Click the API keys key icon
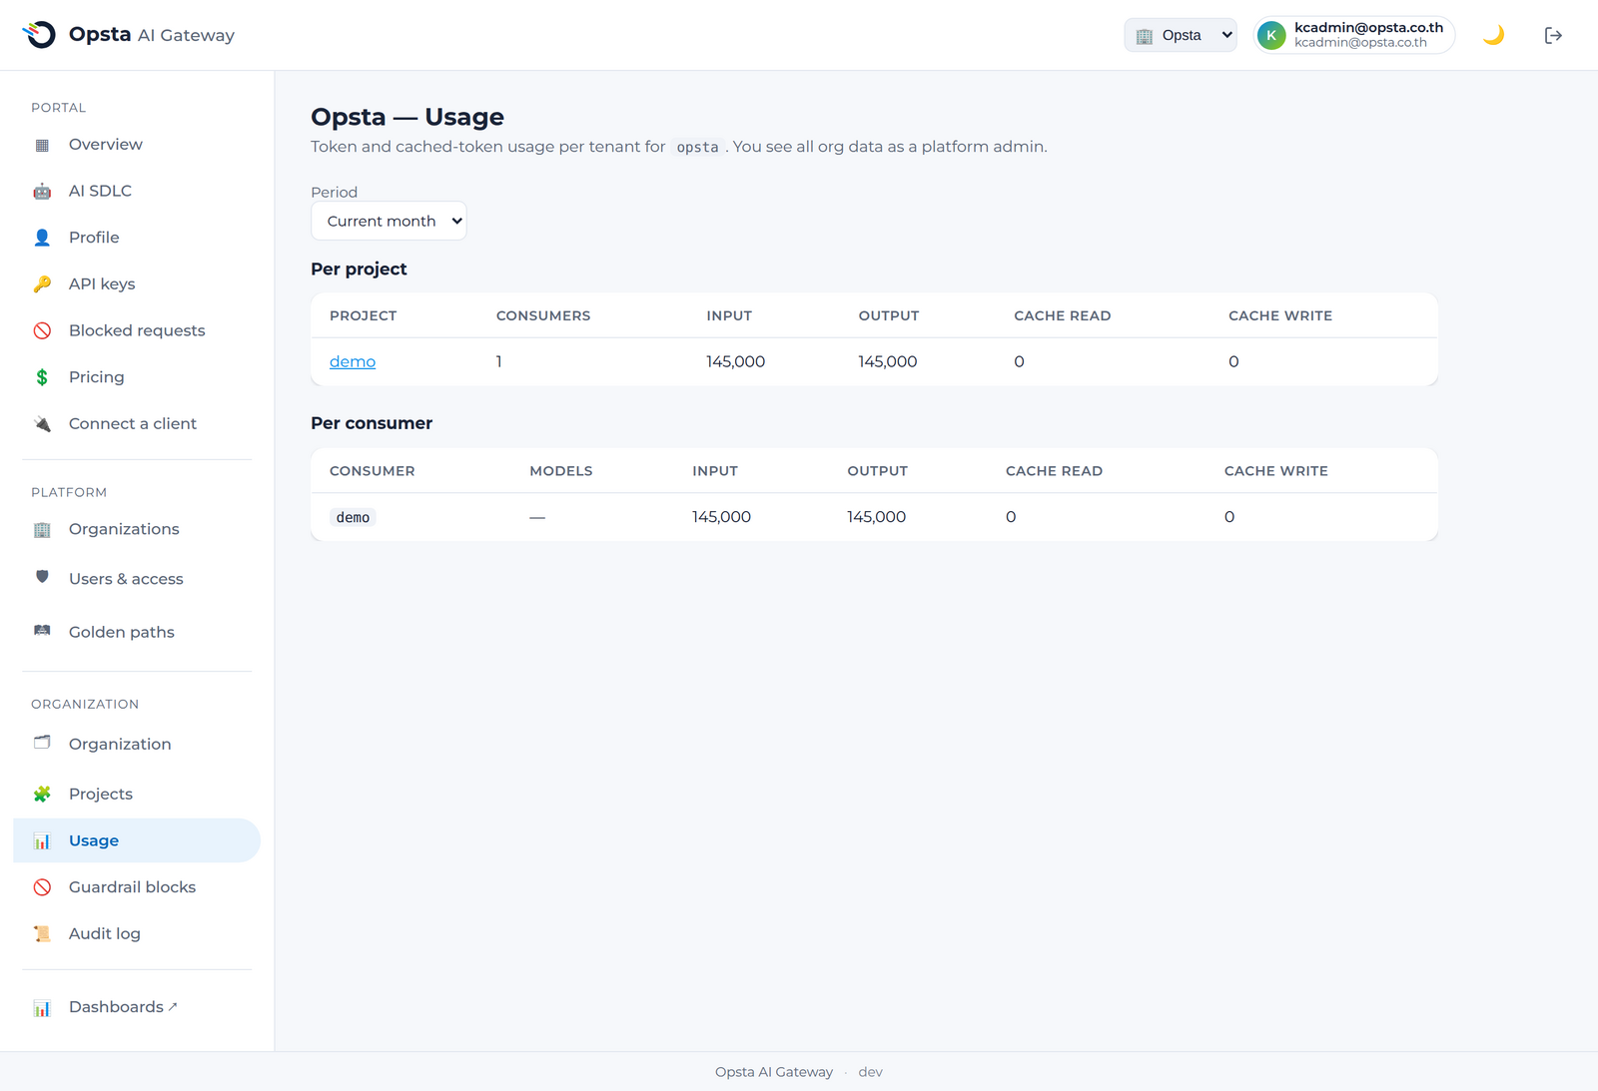Image resolution: width=1598 pixels, height=1091 pixels. click(42, 284)
